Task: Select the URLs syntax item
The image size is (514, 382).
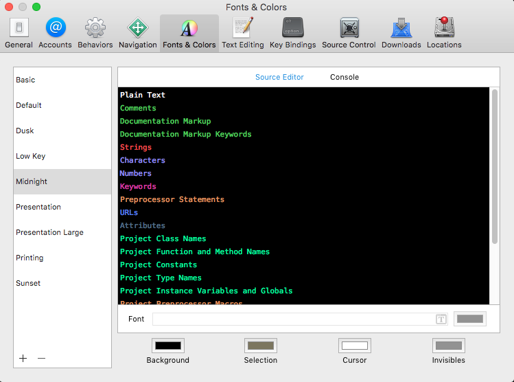Action: pos(303,212)
